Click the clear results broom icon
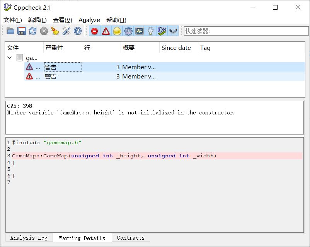The image size is (310, 247). tap(55, 31)
